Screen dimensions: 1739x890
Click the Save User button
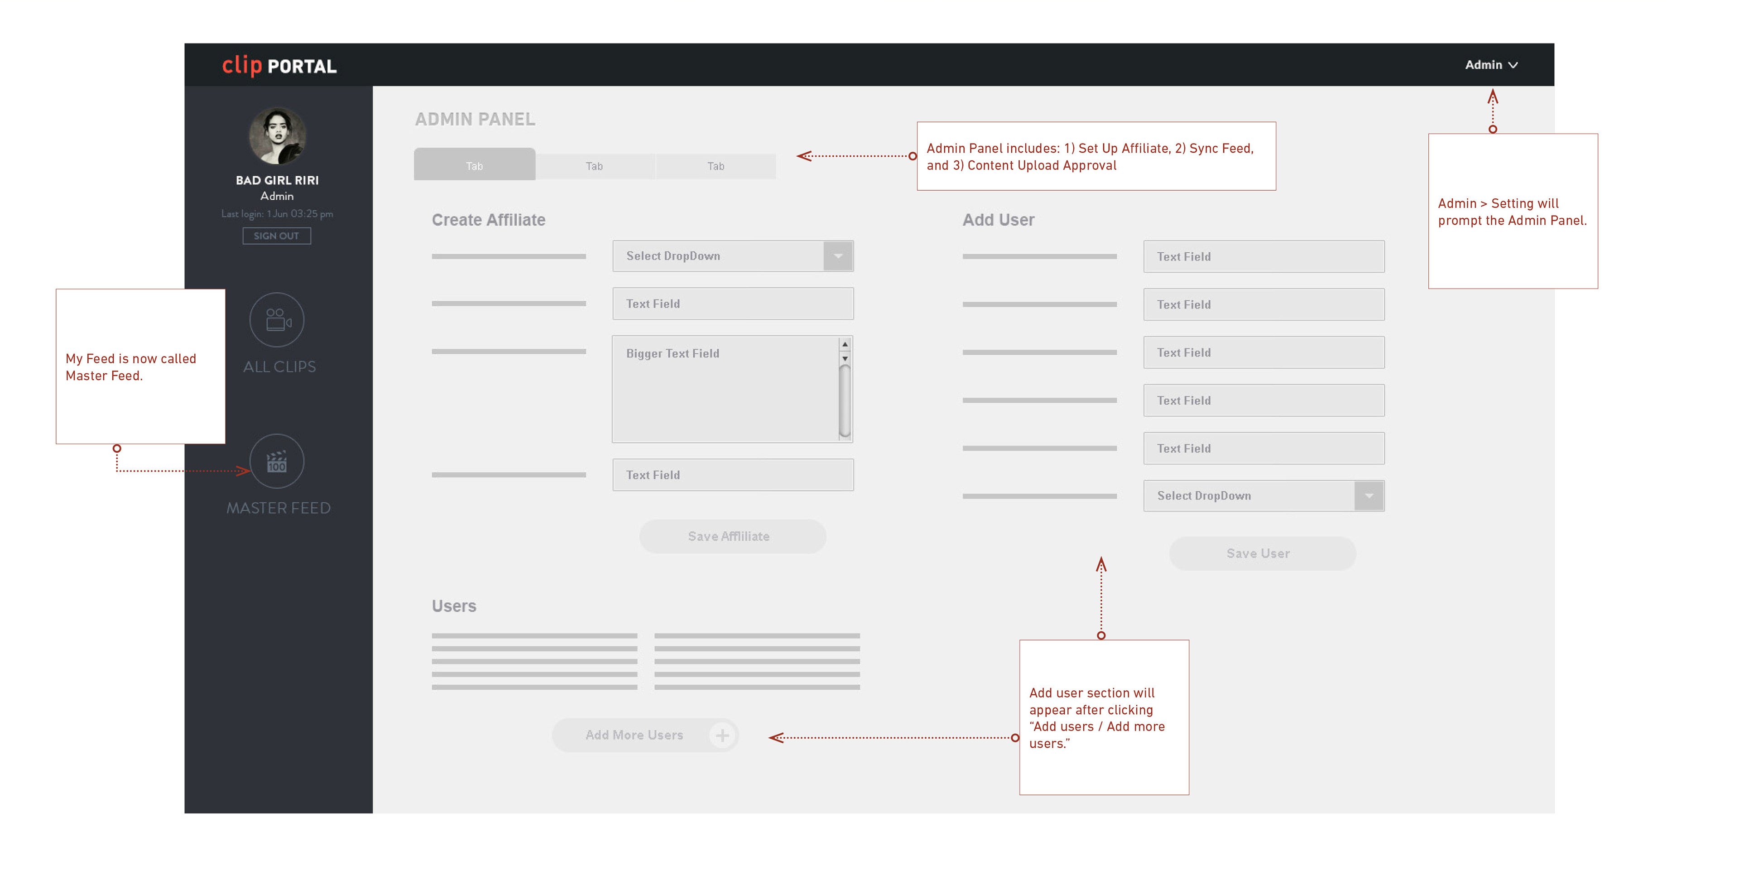click(1263, 553)
